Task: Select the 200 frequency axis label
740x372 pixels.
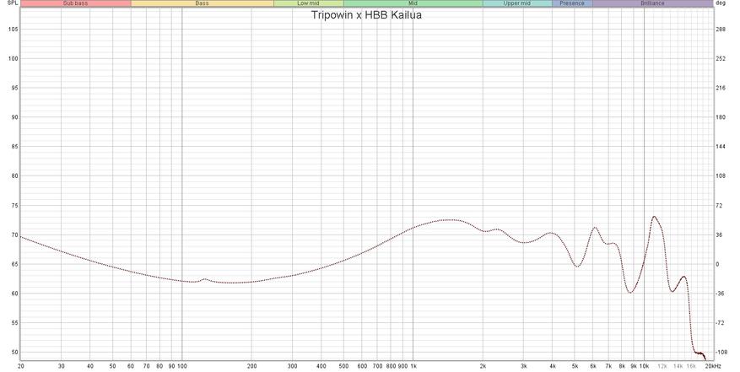Action: (x=251, y=366)
